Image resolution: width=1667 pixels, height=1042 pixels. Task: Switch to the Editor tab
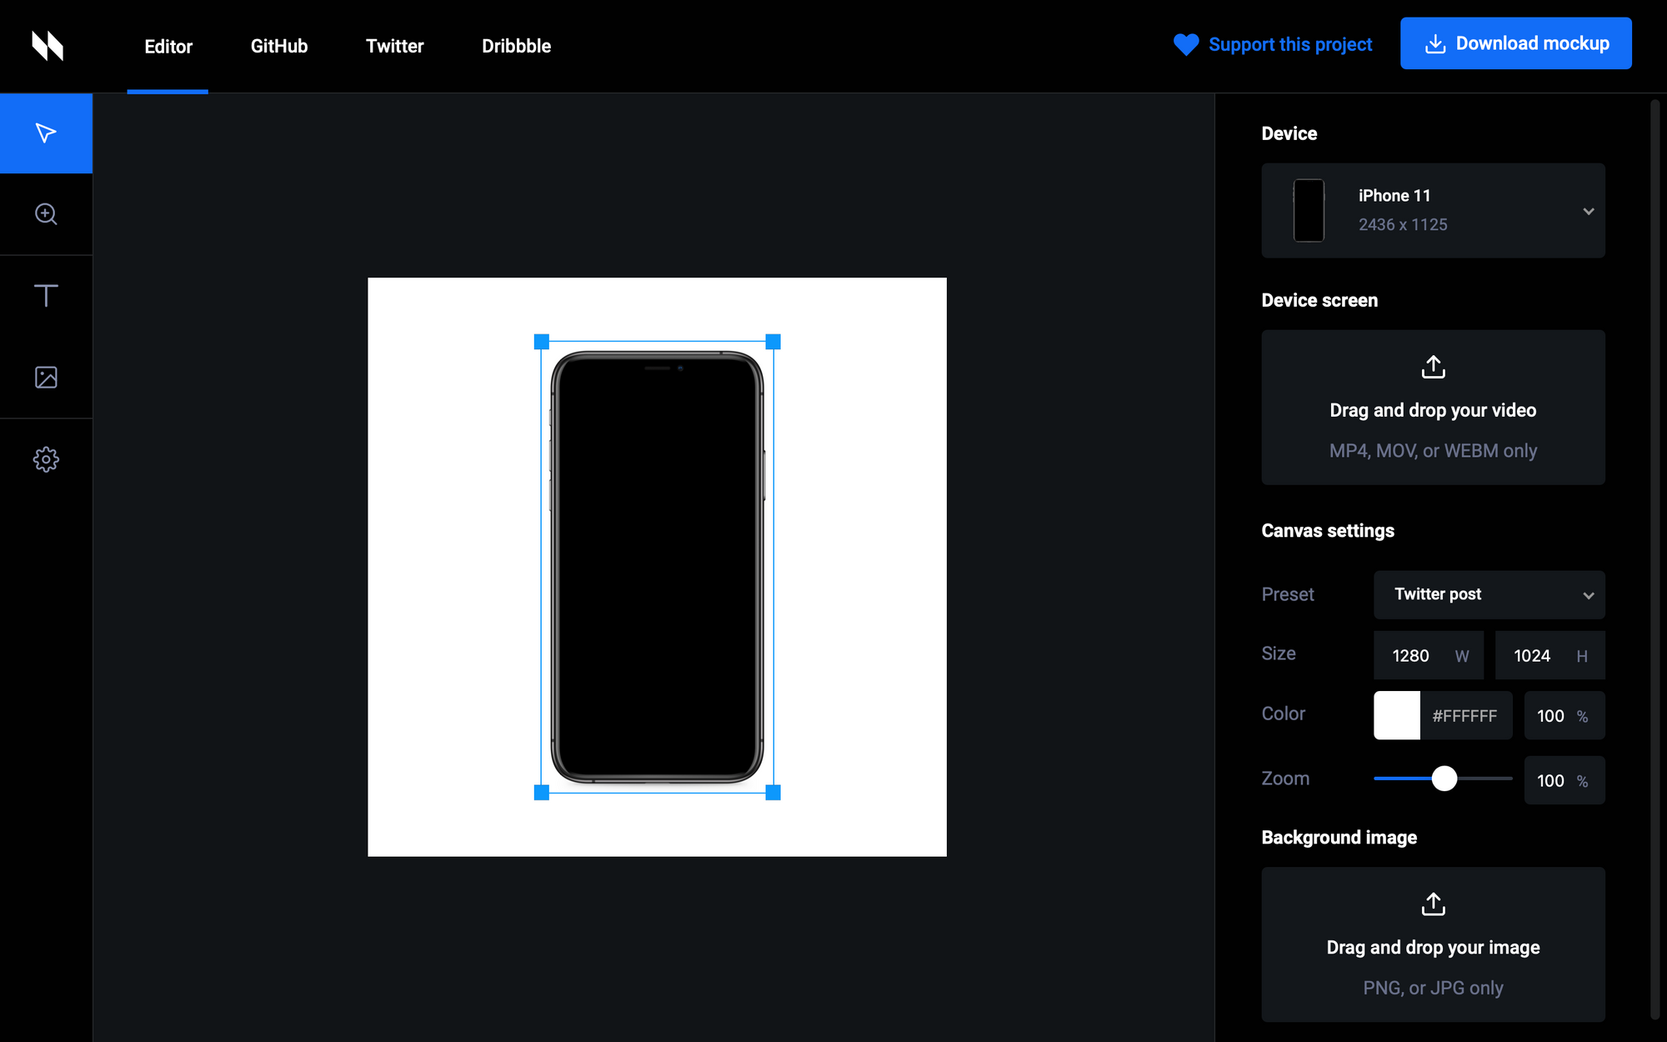(168, 46)
